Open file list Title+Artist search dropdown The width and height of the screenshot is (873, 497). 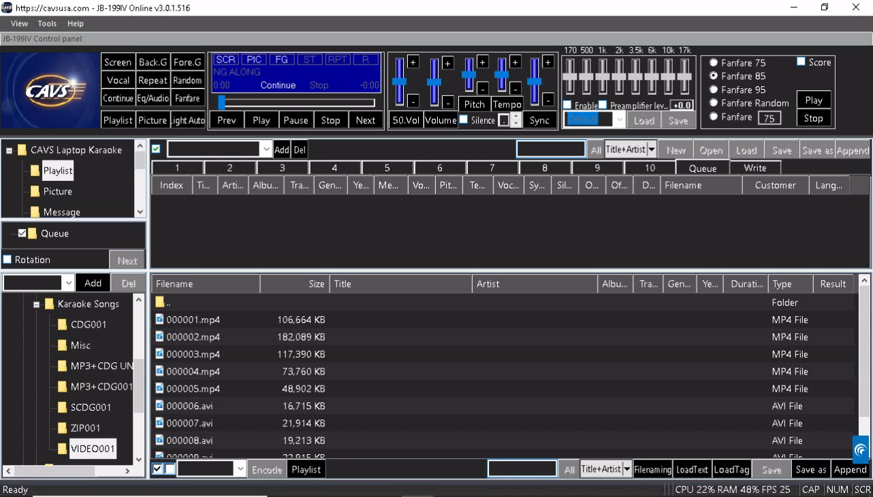coord(627,469)
